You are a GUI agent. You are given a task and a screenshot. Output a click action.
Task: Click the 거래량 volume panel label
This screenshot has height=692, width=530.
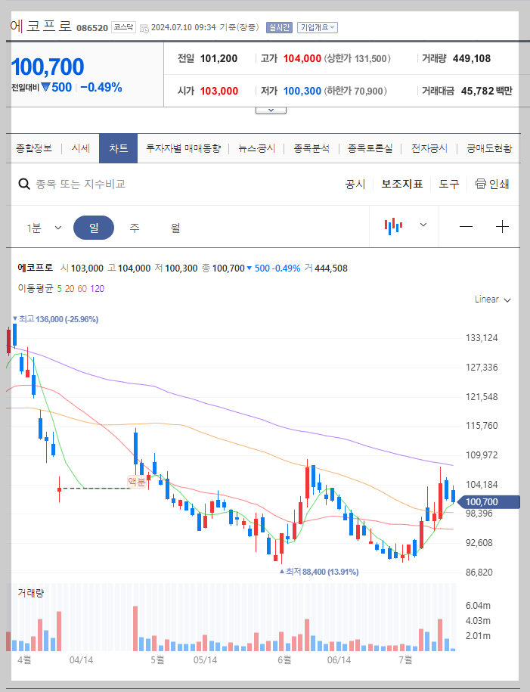point(30,593)
